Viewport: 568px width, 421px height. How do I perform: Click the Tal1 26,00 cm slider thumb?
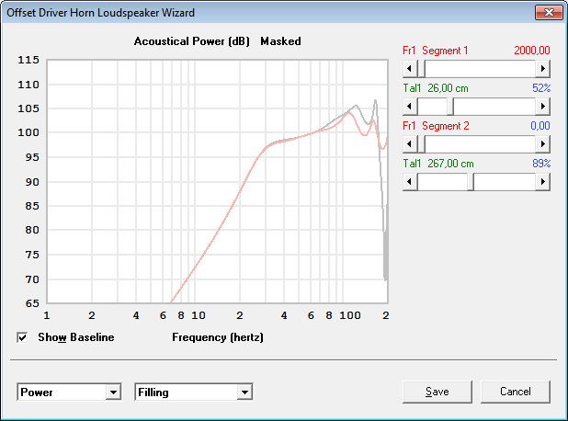[x=450, y=106]
